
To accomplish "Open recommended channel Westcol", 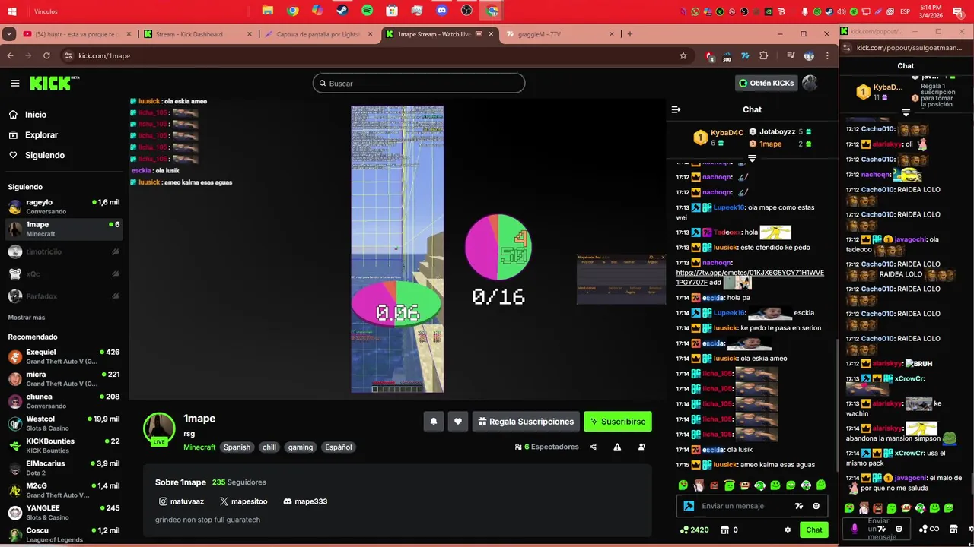I will 64,423.
